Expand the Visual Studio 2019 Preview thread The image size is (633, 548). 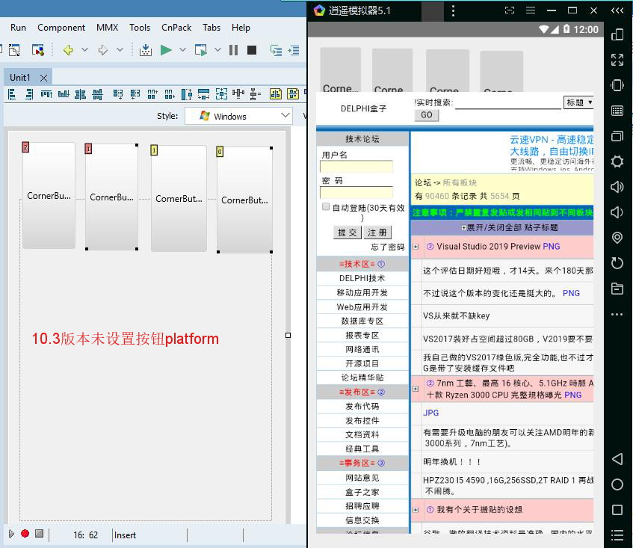pyautogui.click(x=416, y=247)
